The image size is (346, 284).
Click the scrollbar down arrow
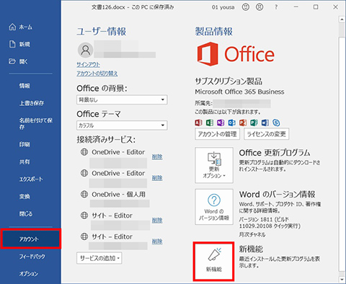coord(342,280)
